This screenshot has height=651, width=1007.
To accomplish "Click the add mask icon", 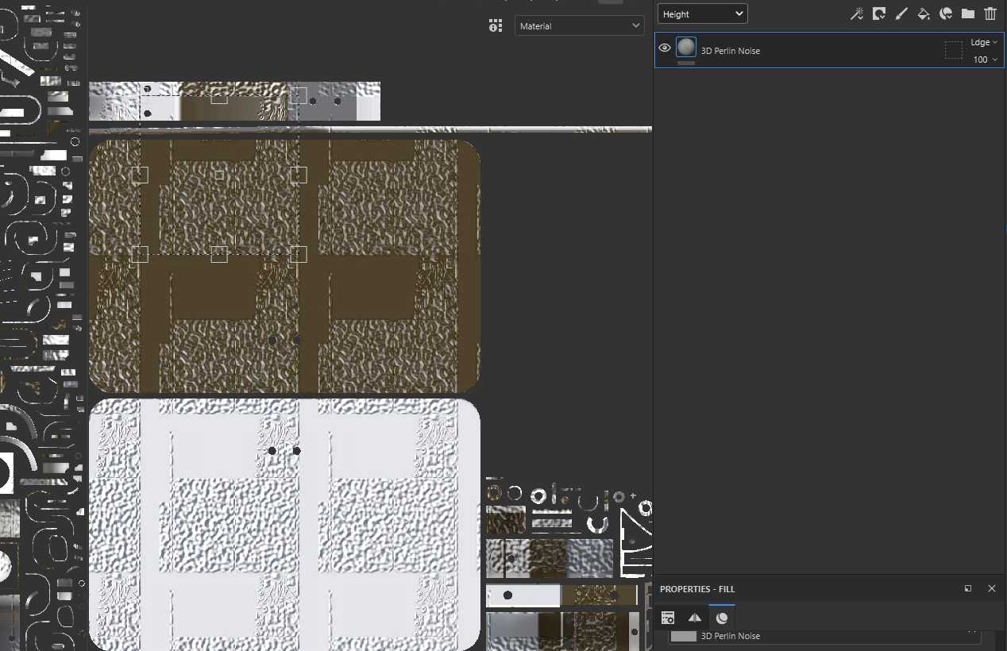I will [x=879, y=13].
